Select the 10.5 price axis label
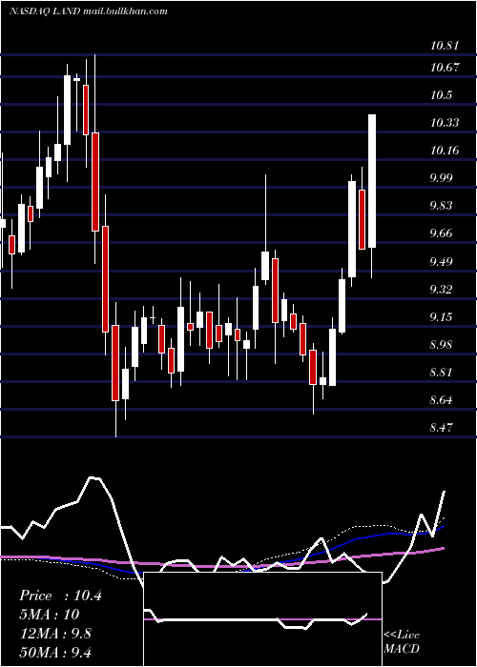 click(x=441, y=95)
